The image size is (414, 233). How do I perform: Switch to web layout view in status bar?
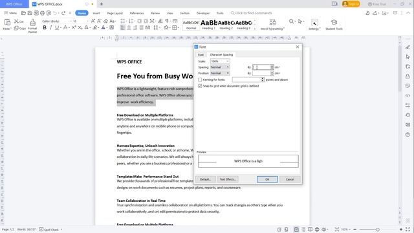pos(317,229)
